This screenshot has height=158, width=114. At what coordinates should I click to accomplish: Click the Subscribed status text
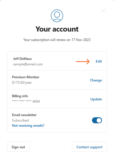(x=20, y=120)
